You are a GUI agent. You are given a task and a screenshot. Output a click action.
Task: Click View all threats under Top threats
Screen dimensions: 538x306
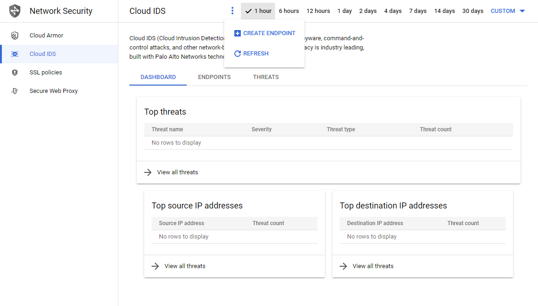[x=177, y=172]
